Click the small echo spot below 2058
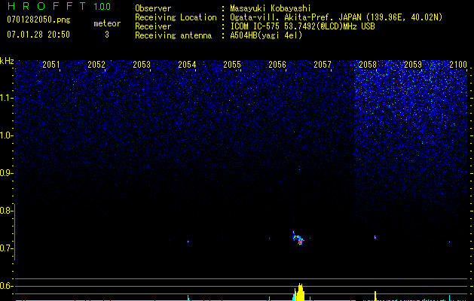 pos(375,237)
